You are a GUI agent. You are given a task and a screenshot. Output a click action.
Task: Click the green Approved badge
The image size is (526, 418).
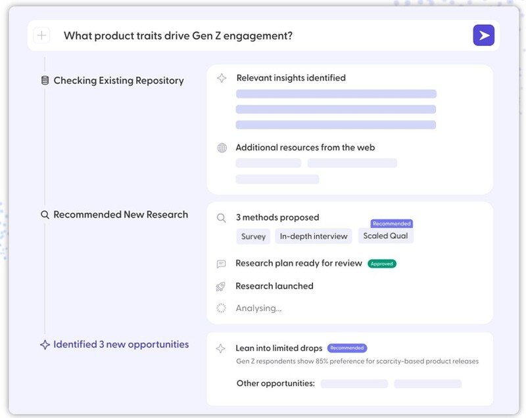coord(381,264)
